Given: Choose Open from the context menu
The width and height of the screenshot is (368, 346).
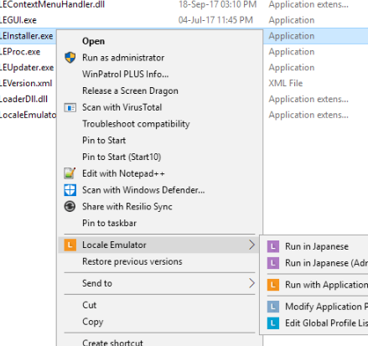Looking at the screenshot, I should [93, 41].
